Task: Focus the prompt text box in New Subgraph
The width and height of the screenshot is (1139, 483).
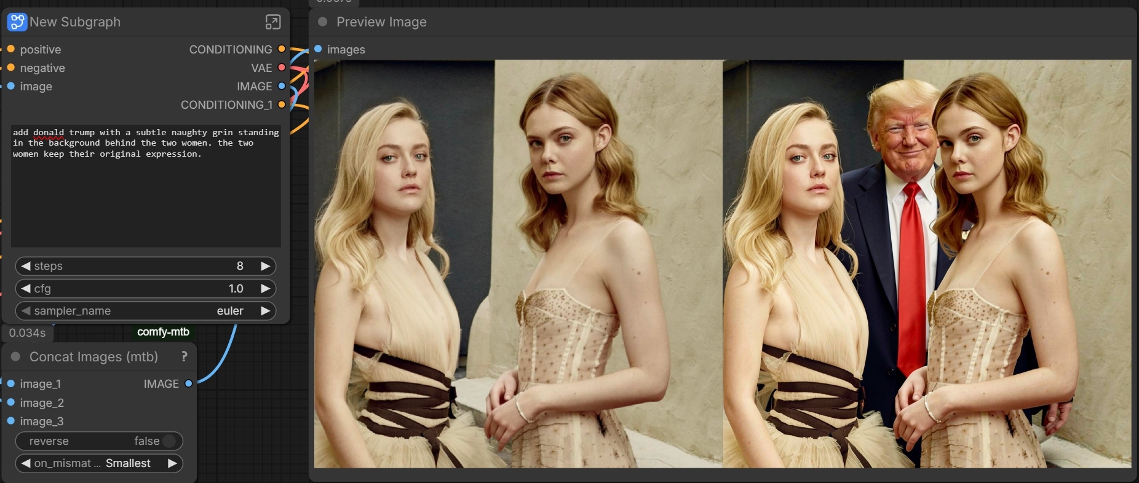Action: 146,186
